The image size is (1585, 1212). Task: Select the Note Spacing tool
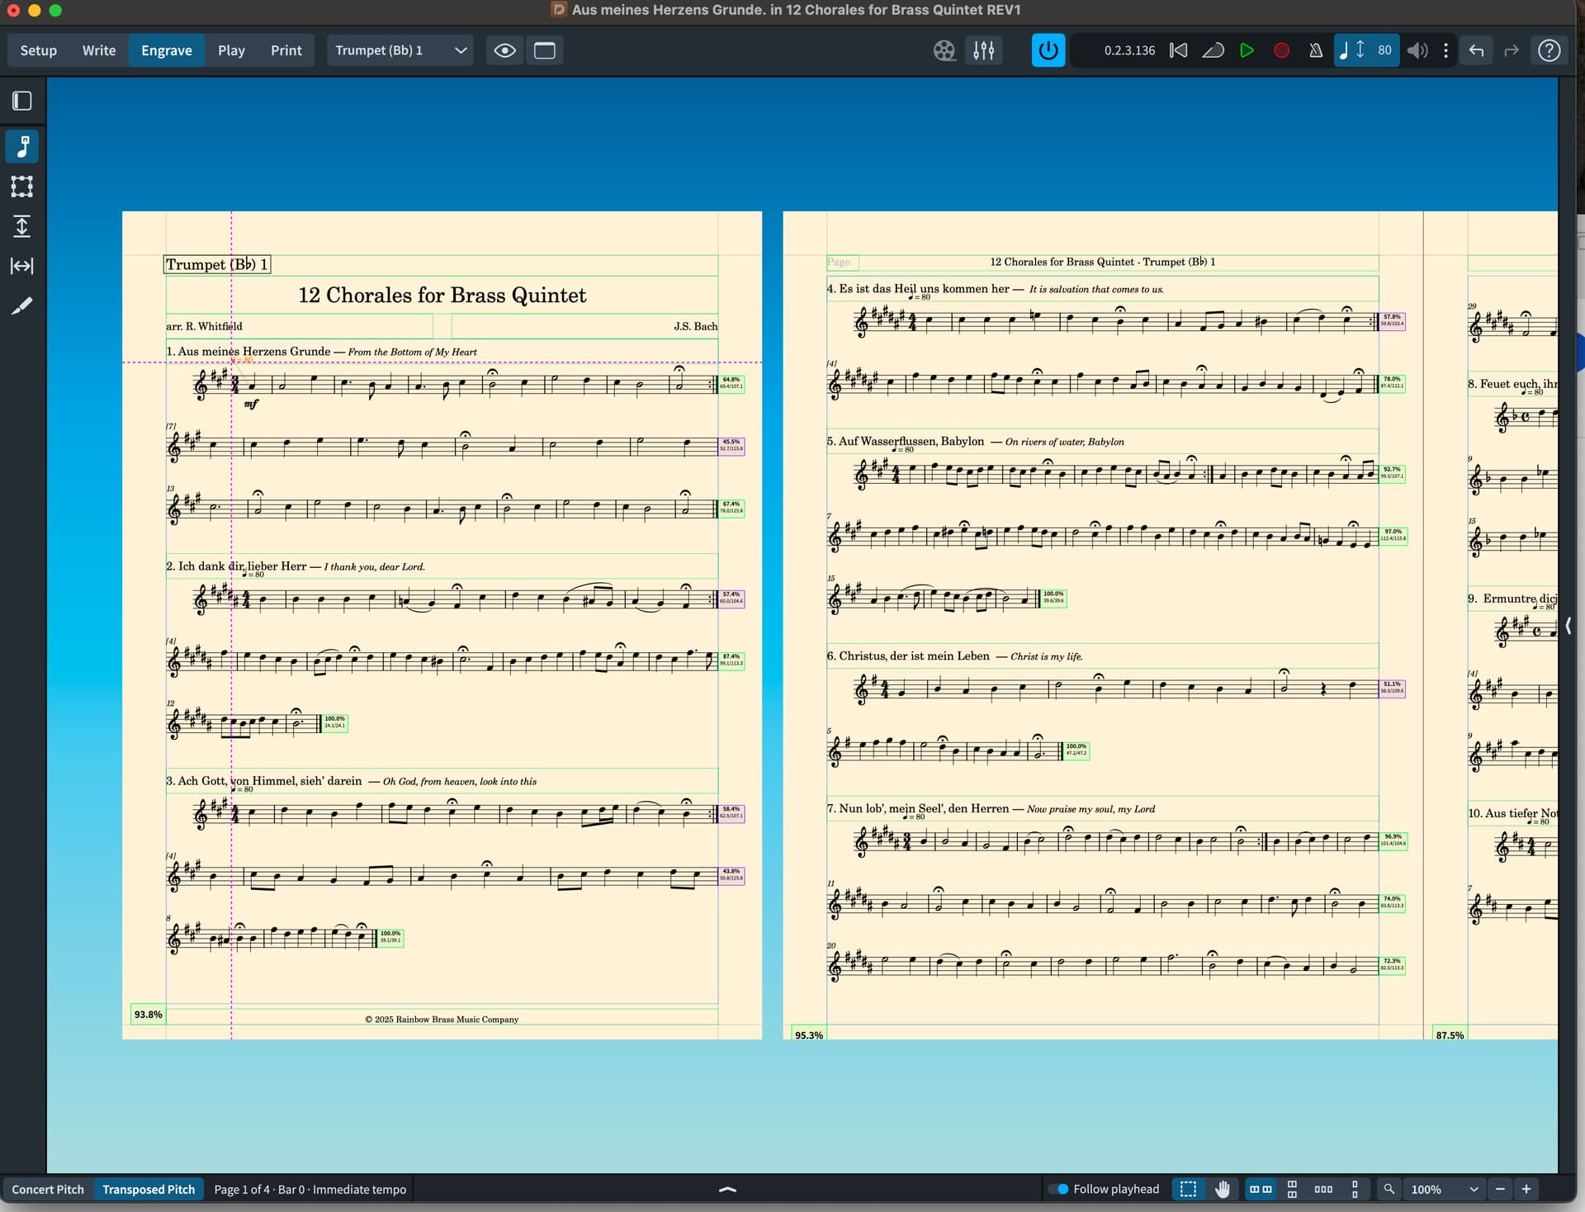[22, 266]
